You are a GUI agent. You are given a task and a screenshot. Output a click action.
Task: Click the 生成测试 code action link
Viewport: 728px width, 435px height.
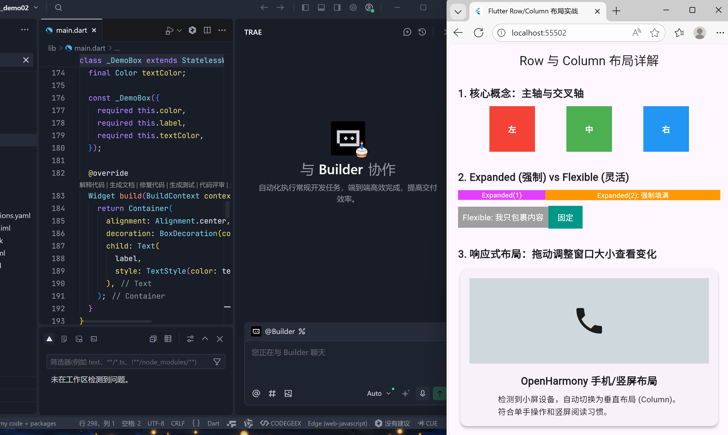182,185
